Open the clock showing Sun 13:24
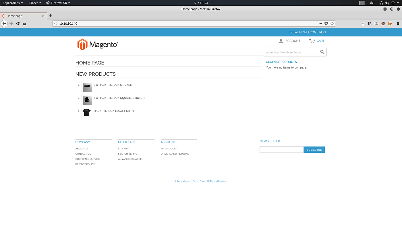The image size is (402, 226). click(201, 3)
